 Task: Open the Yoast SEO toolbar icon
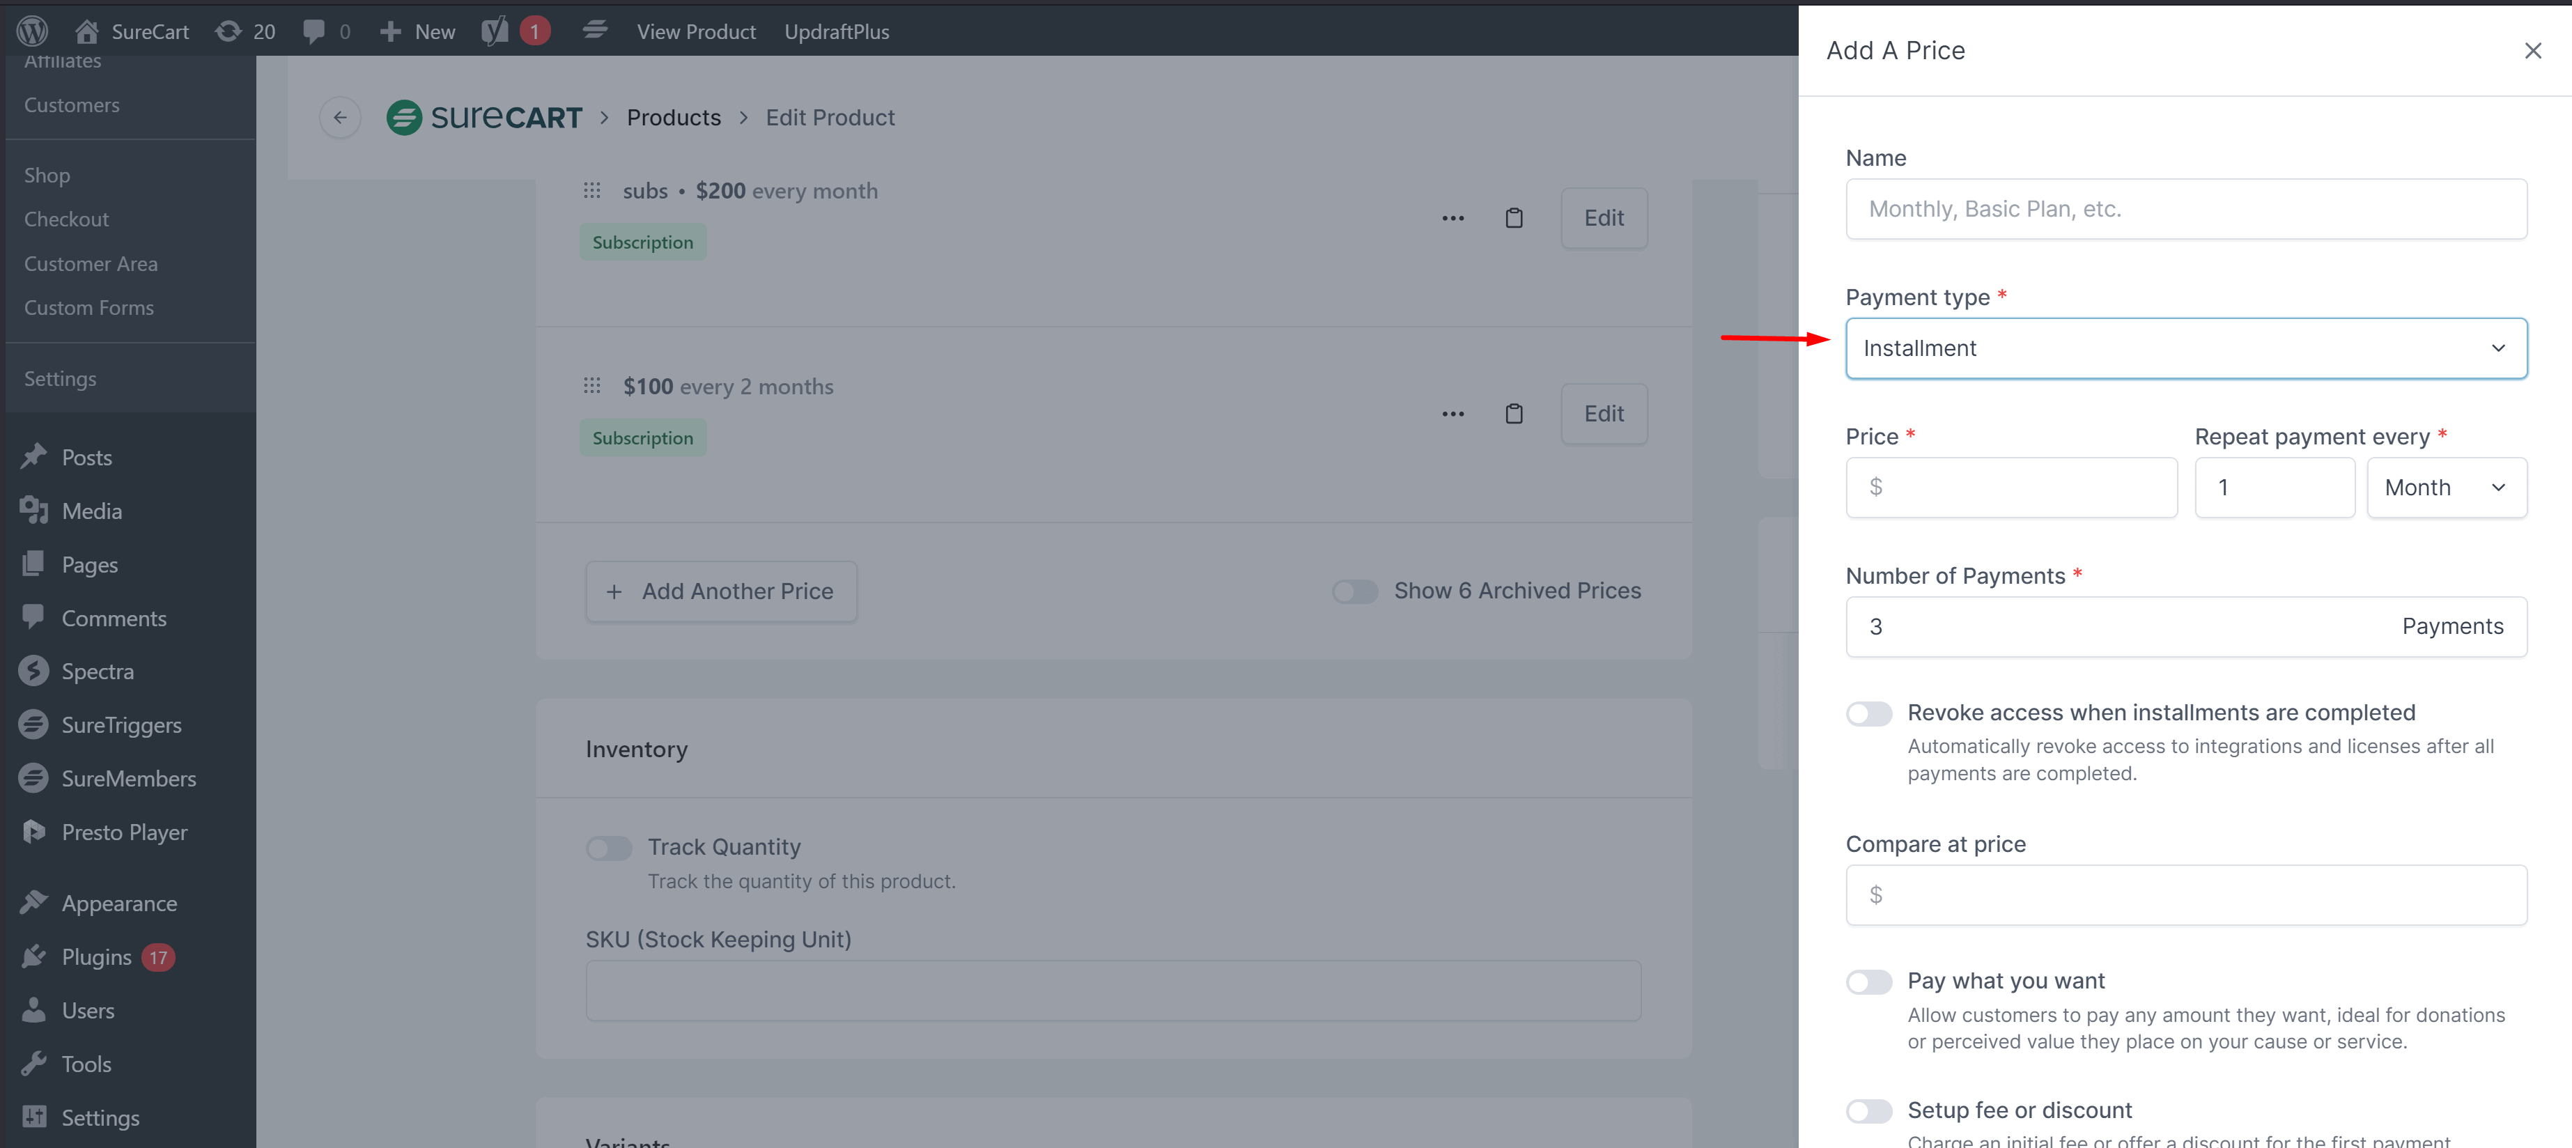[x=495, y=31]
